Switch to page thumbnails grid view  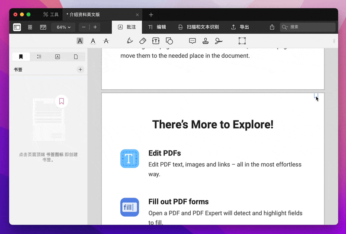pyautogui.click(x=30, y=27)
